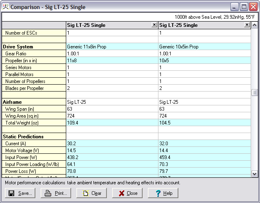Click the 11x8 propeller value
This screenshot has width=260, height=203.
pyautogui.click(x=72, y=61)
